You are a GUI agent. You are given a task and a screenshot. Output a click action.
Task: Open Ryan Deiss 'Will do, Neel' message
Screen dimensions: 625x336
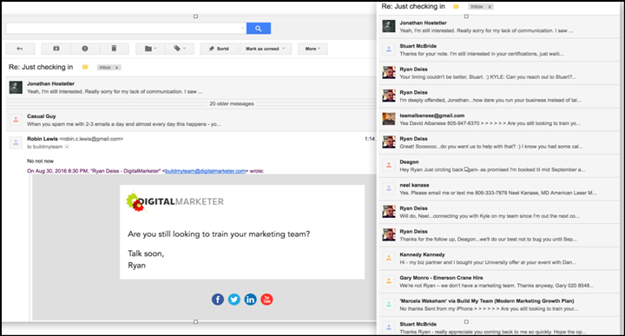499,212
